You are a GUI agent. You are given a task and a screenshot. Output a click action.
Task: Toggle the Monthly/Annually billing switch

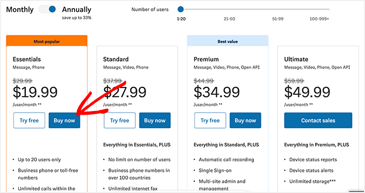pyautogui.click(x=48, y=9)
